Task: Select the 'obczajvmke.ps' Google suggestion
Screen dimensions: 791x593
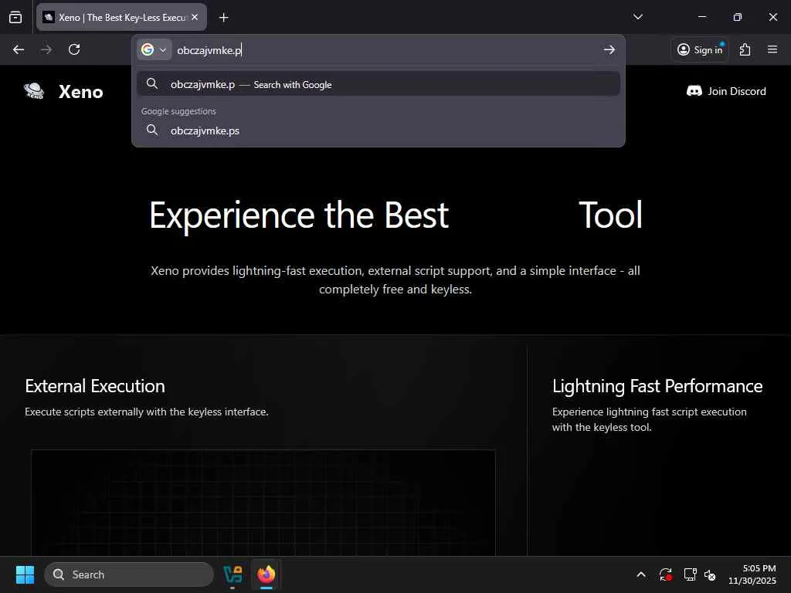Action: 379,130
